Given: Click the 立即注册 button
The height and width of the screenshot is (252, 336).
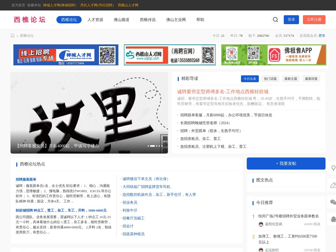Looking at the screenshot, I should (x=314, y=20).
